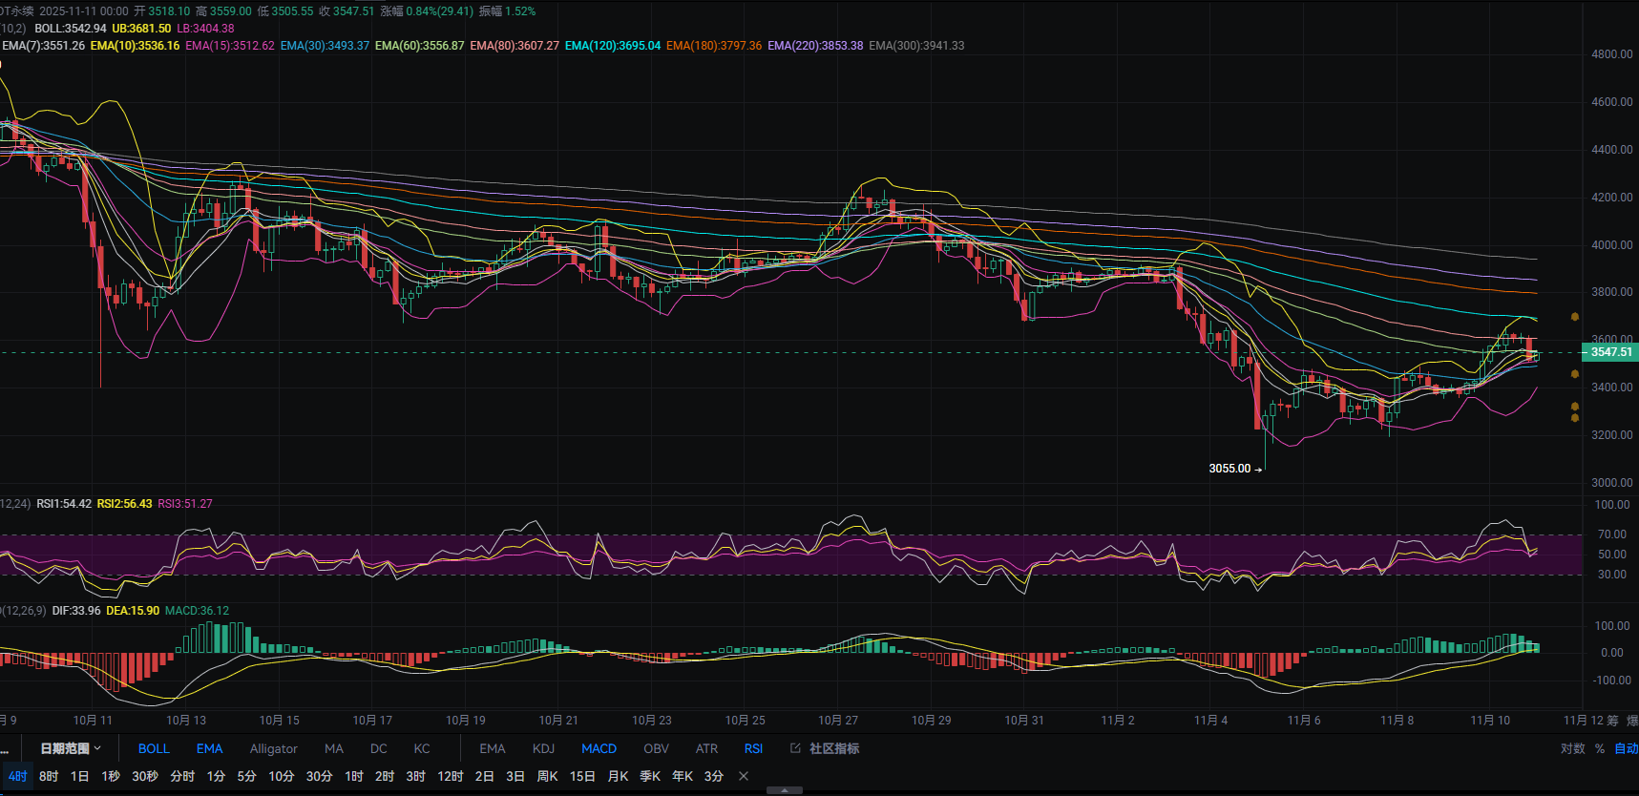The width and height of the screenshot is (1639, 796).
Task: Click the topmost price alert bell icon
Action: [1575, 317]
